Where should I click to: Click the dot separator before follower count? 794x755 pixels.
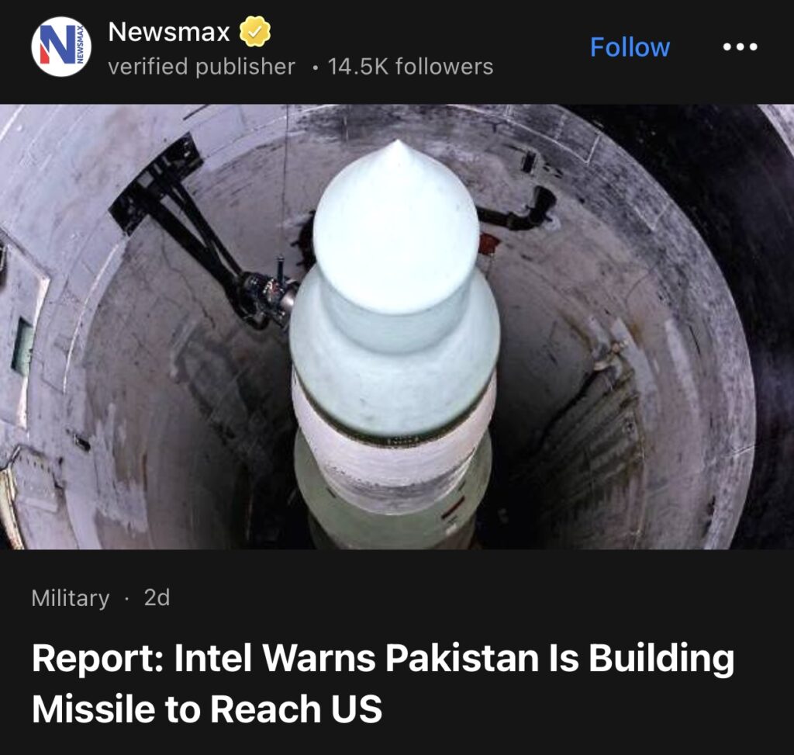pyautogui.click(x=316, y=68)
